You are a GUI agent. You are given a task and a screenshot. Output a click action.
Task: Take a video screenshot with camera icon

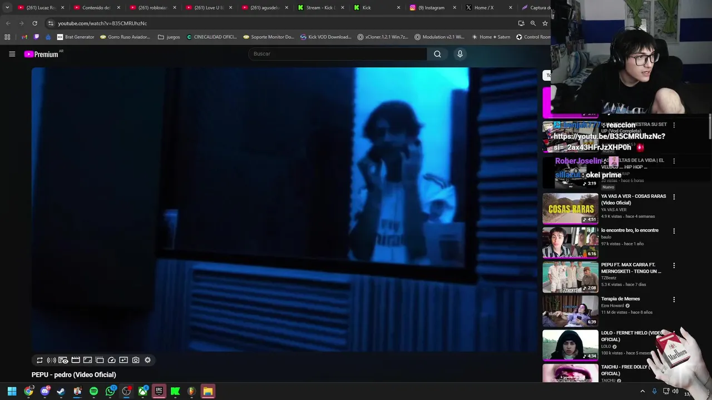click(136, 360)
